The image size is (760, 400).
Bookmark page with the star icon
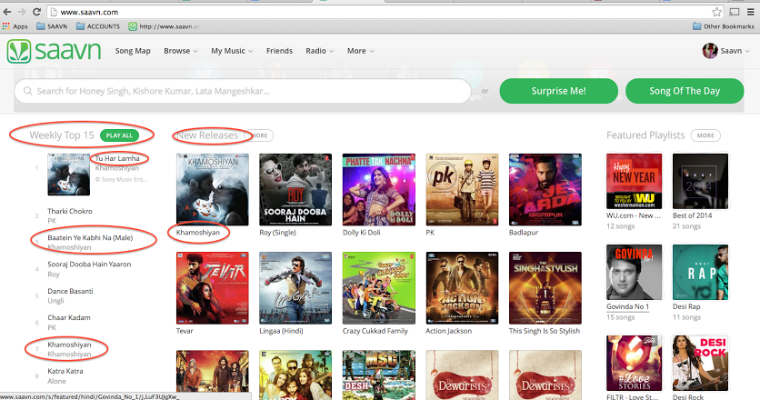[717, 12]
